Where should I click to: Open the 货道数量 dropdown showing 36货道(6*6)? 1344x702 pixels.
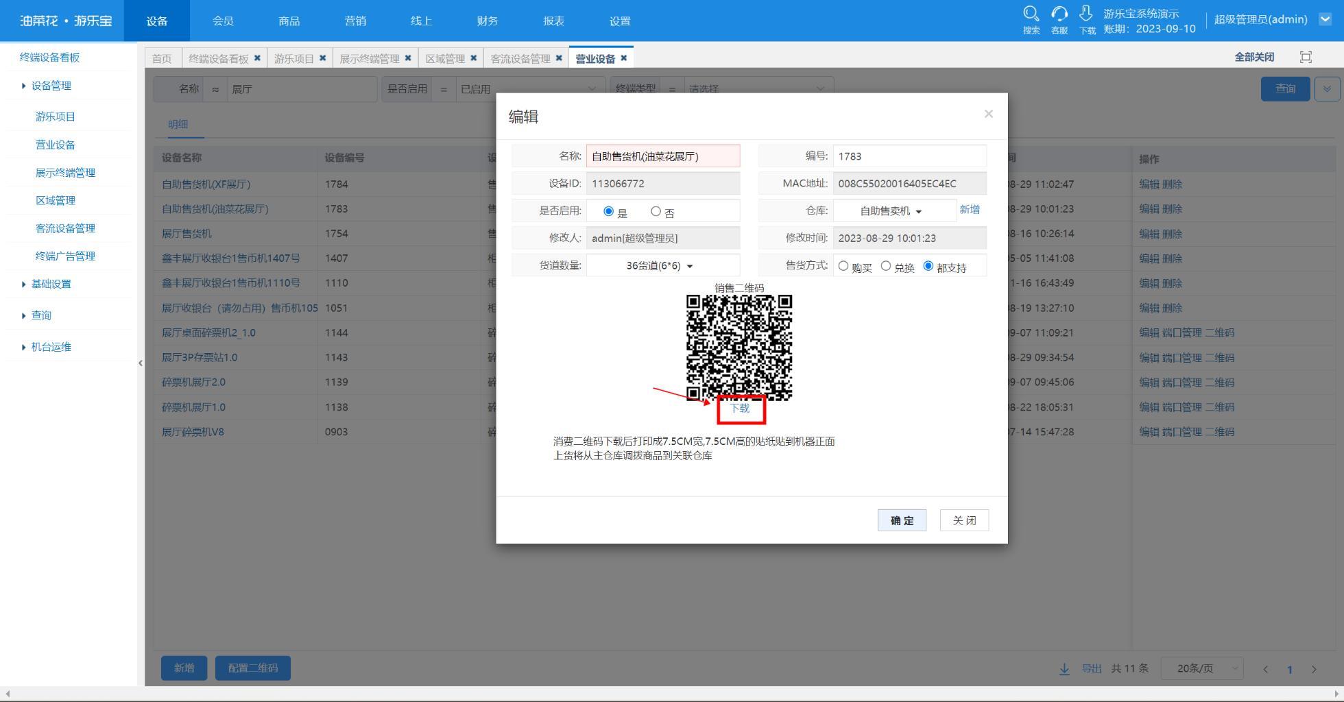tap(663, 265)
